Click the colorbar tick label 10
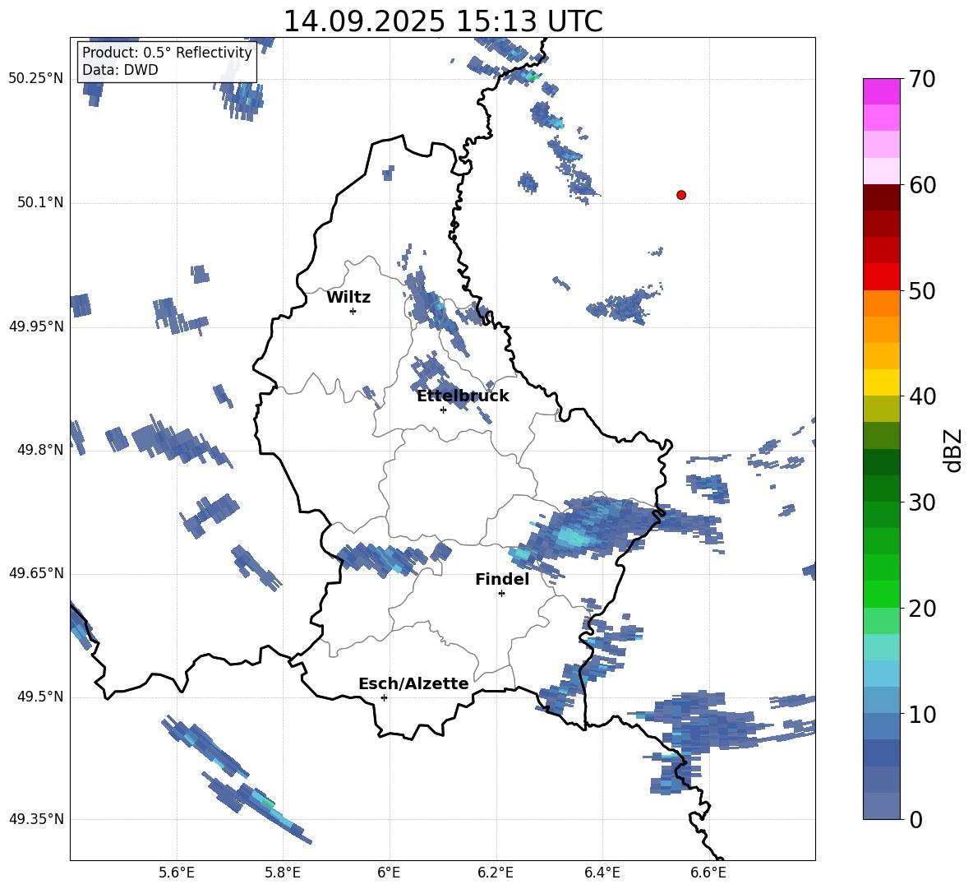The image size is (973, 889). (x=923, y=714)
